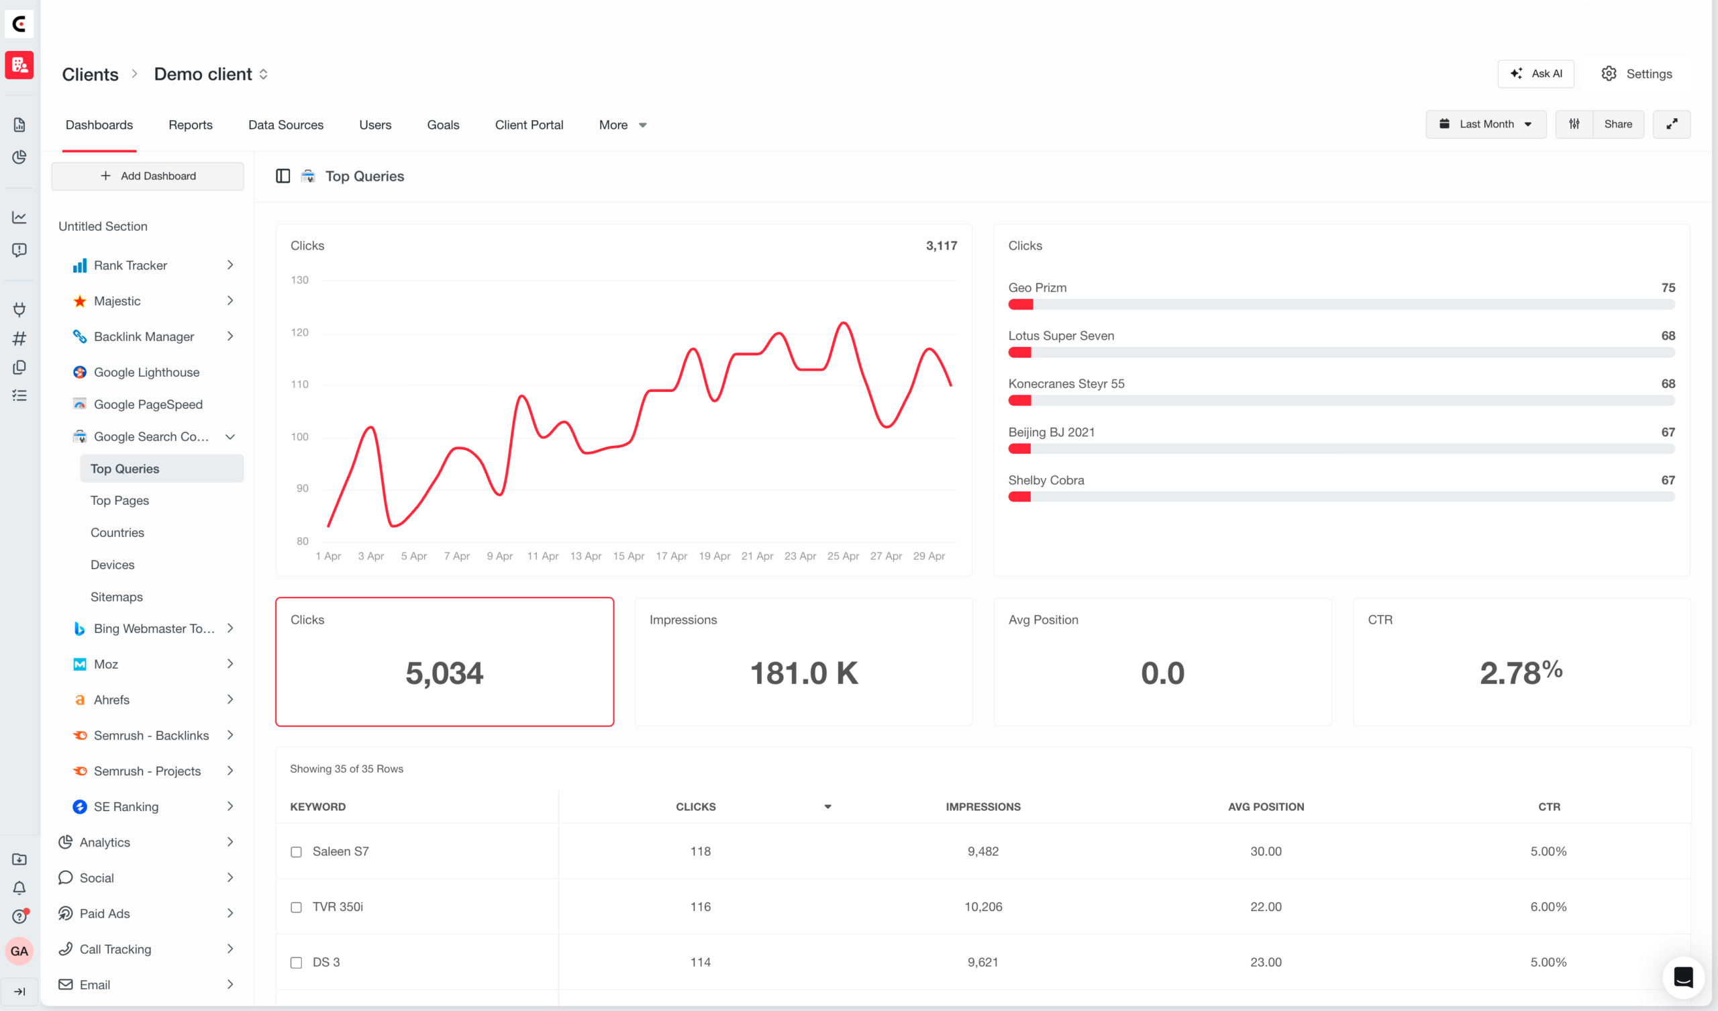
Task: Open the Countries dashboard
Action: (117, 533)
